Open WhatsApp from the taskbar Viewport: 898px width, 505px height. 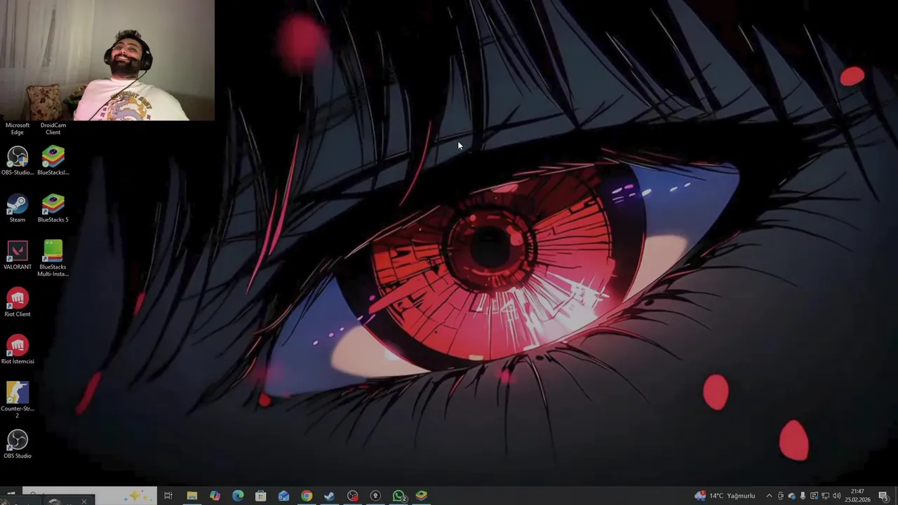tap(398, 496)
